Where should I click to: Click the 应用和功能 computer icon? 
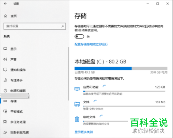click(77, 89)
